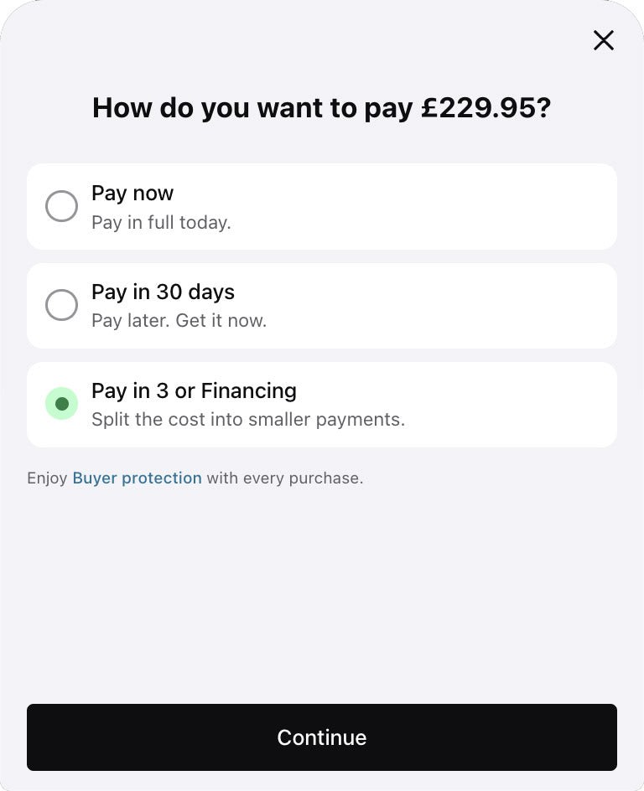
Task: Click the "Pay in full today." description
Action: pyautogui.click(x=161, y=223)
